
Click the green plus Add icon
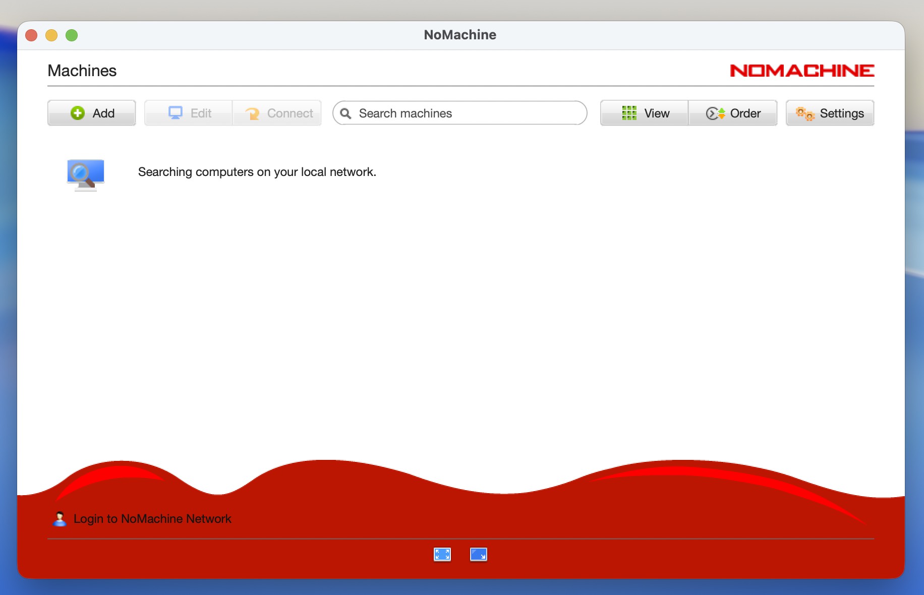click(x=78, y=113)
